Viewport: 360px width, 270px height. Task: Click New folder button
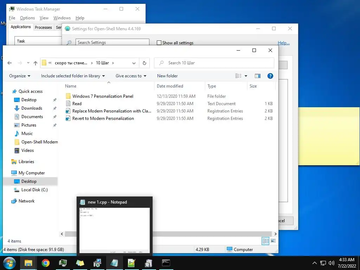tap(167, 76)
